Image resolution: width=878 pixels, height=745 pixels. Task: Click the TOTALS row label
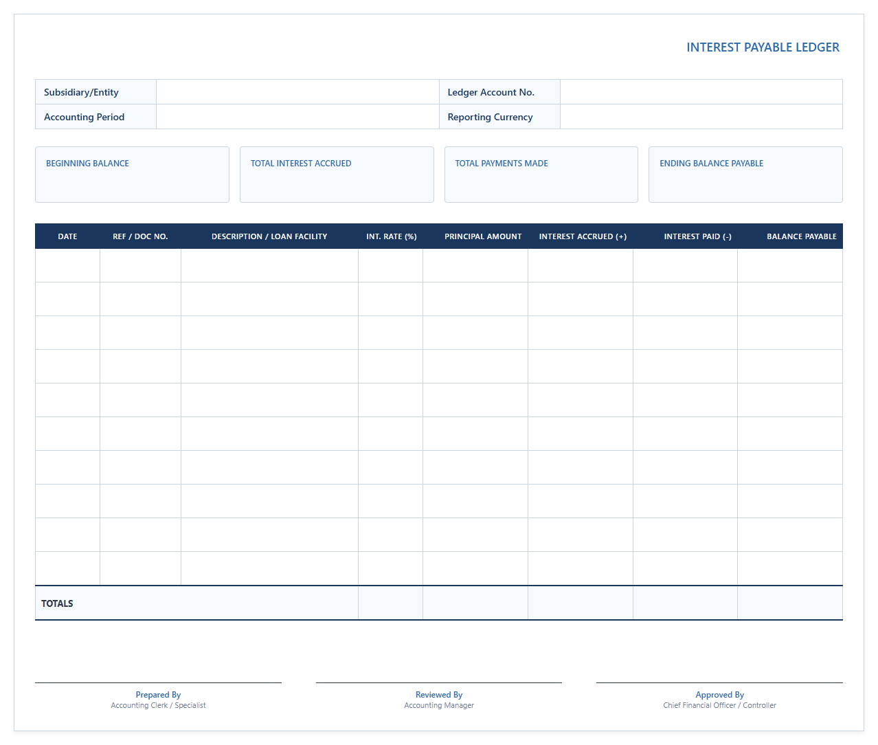point(57,603)
